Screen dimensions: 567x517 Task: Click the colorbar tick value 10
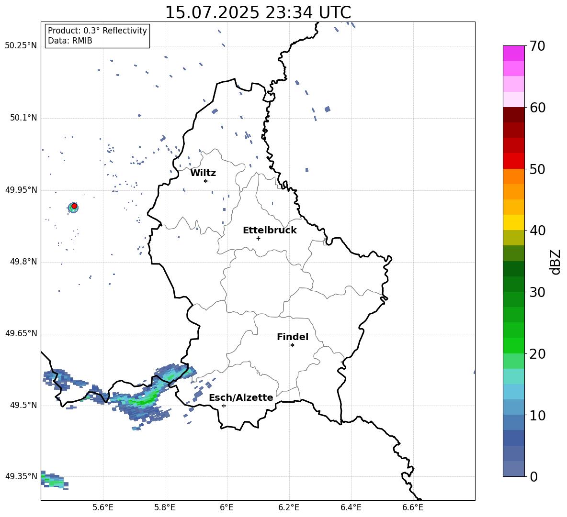click(537, 415)
